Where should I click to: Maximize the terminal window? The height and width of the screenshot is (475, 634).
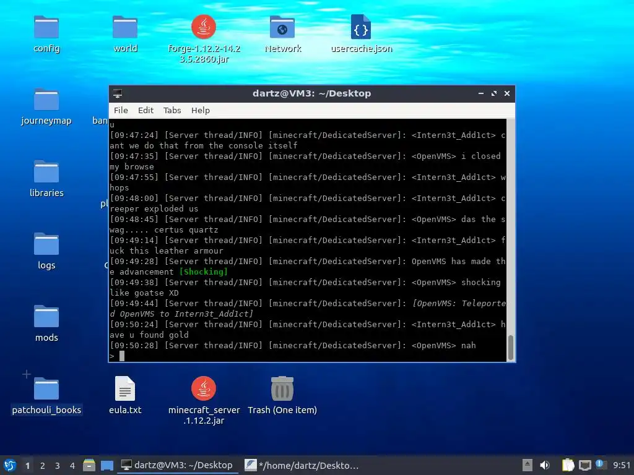(493, 93)
